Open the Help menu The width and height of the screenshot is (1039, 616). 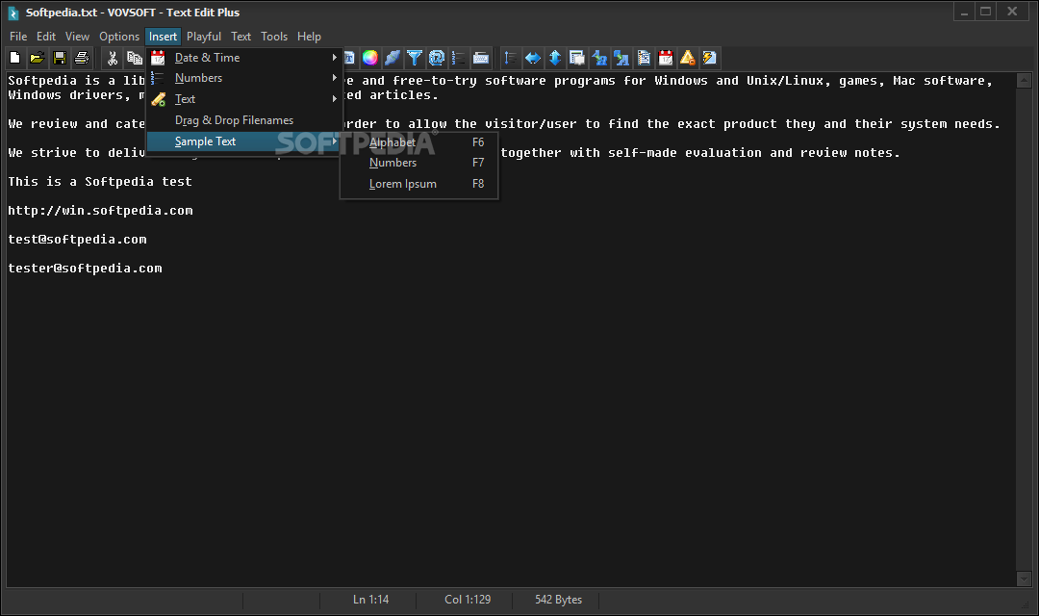(309, 37)
